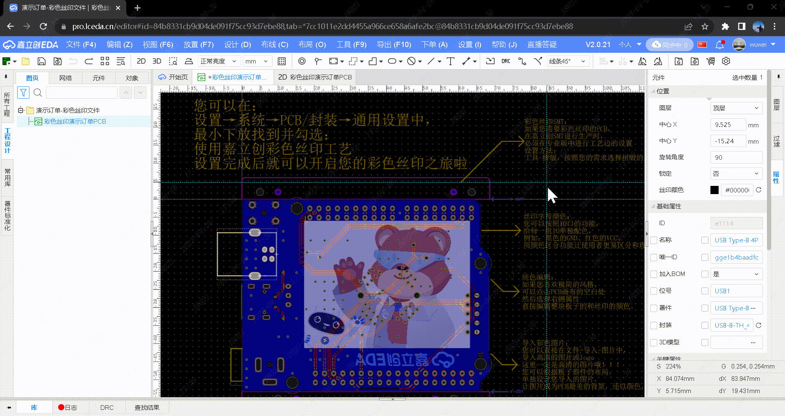Open the 正常亮度 brightness dropdown
785x416 pixels.
pos(218,61)
